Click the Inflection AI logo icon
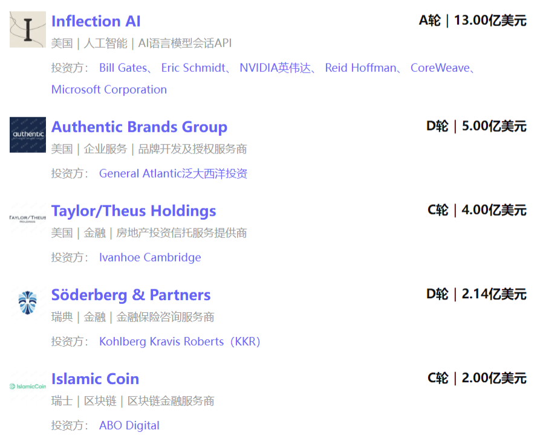 [x=28, y=29]
